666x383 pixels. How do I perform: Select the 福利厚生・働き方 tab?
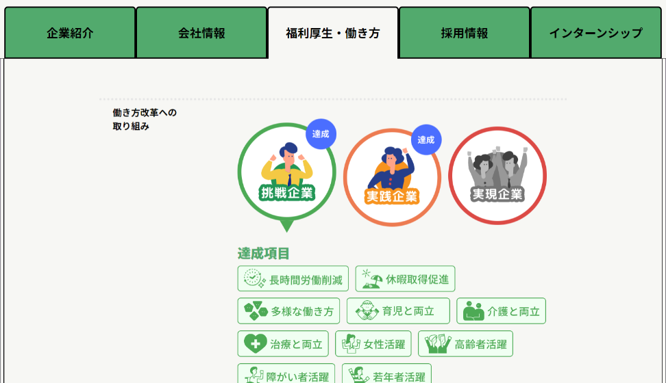pos(333,33)
